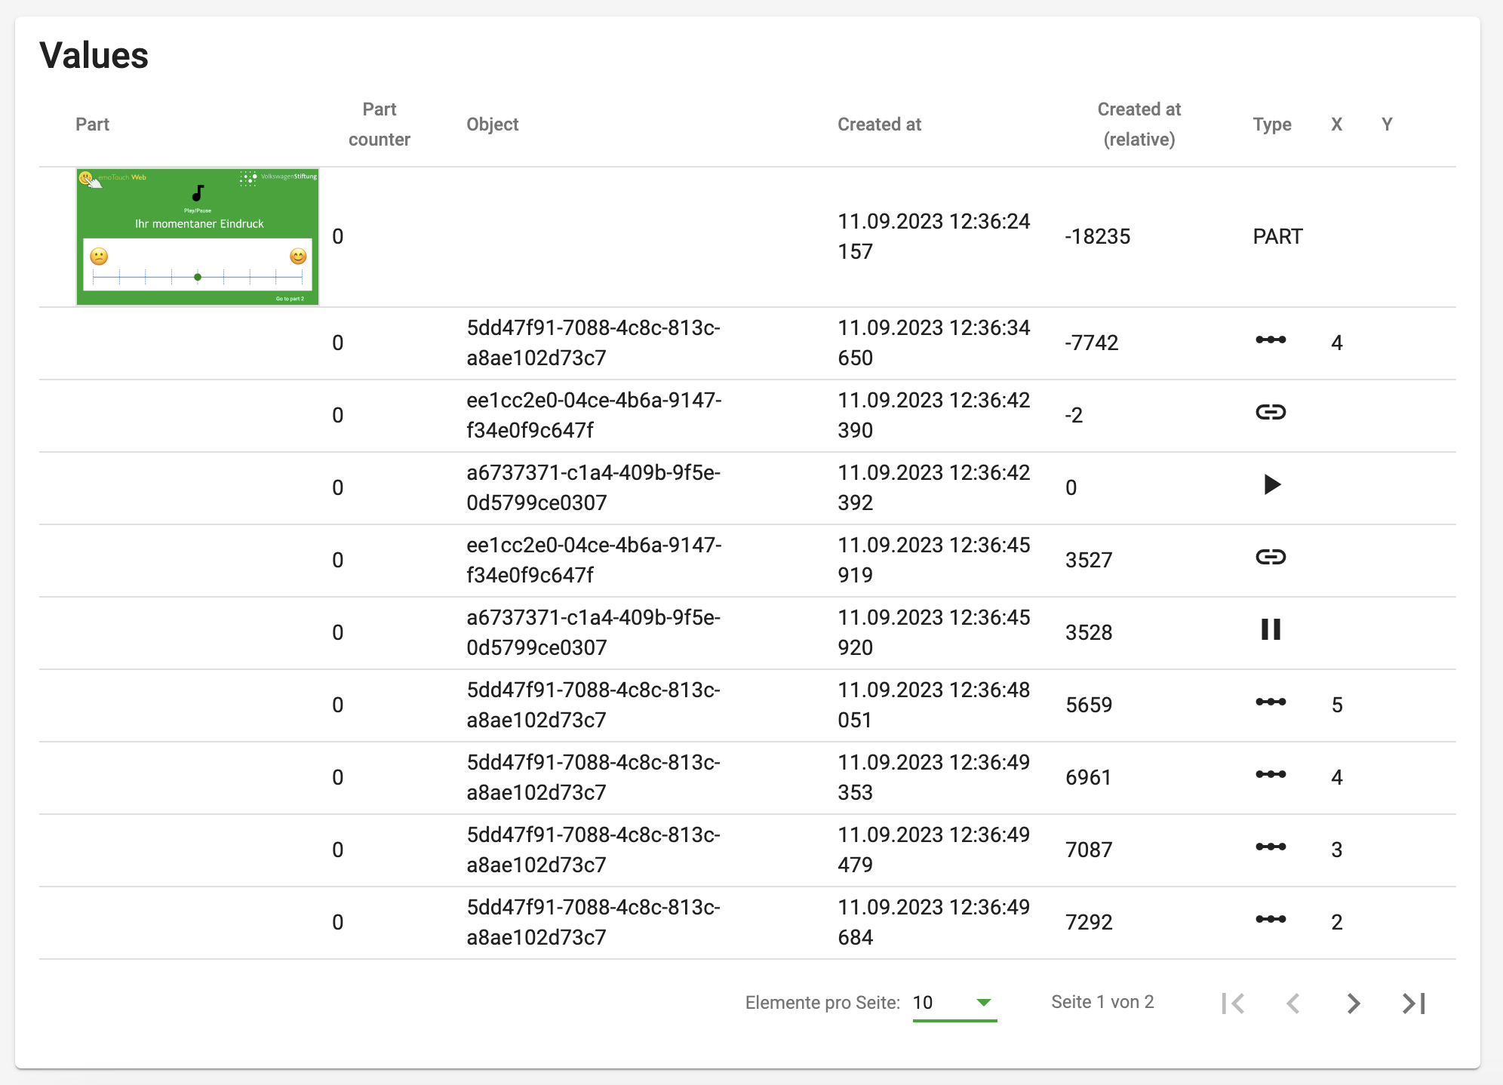Click the Seite 1 von 2 page indicator
The image size is (1503, 1085).
pos(1102,1002)
